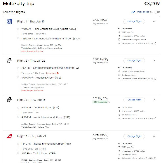The height and width of the screenshot is (163, 162).
Task: Click the Overnight warning triangle icon
Action: [x=58, y=73]
